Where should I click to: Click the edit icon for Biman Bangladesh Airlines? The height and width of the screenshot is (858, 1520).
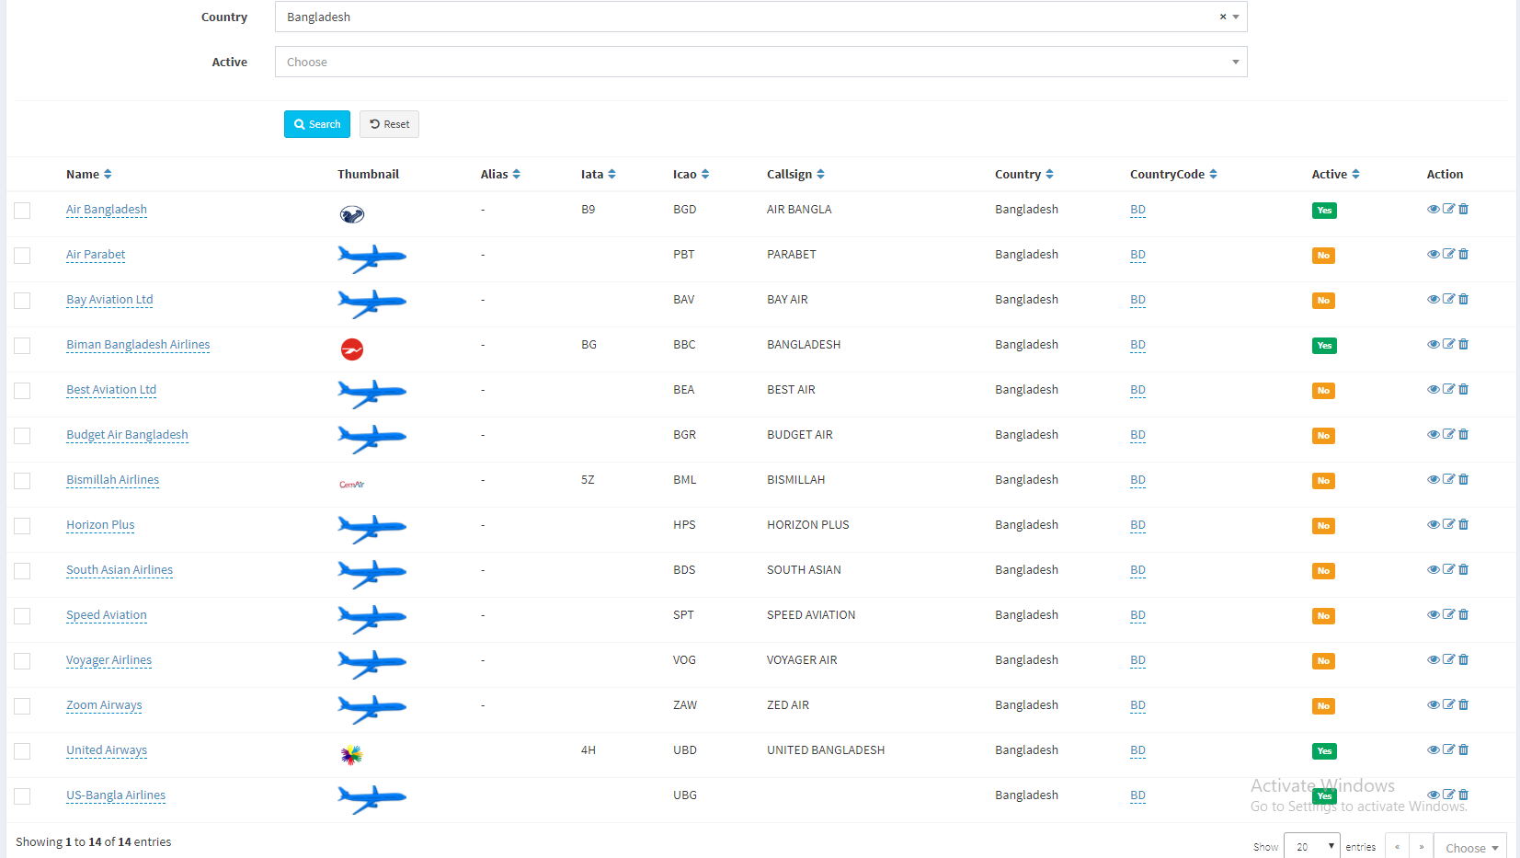[x=1448, y=344]
